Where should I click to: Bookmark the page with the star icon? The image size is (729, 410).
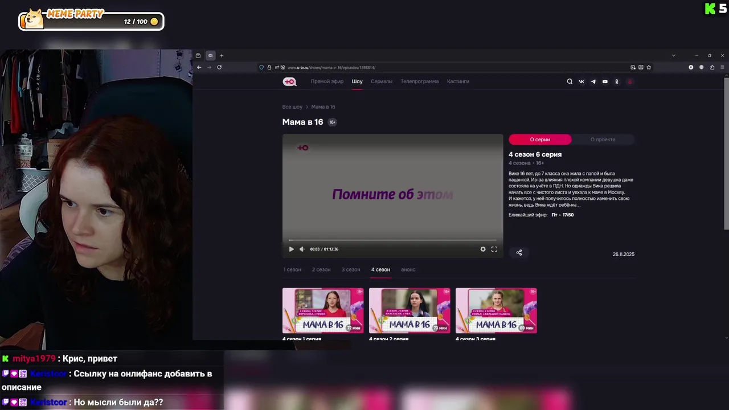[x=649, y=67]
